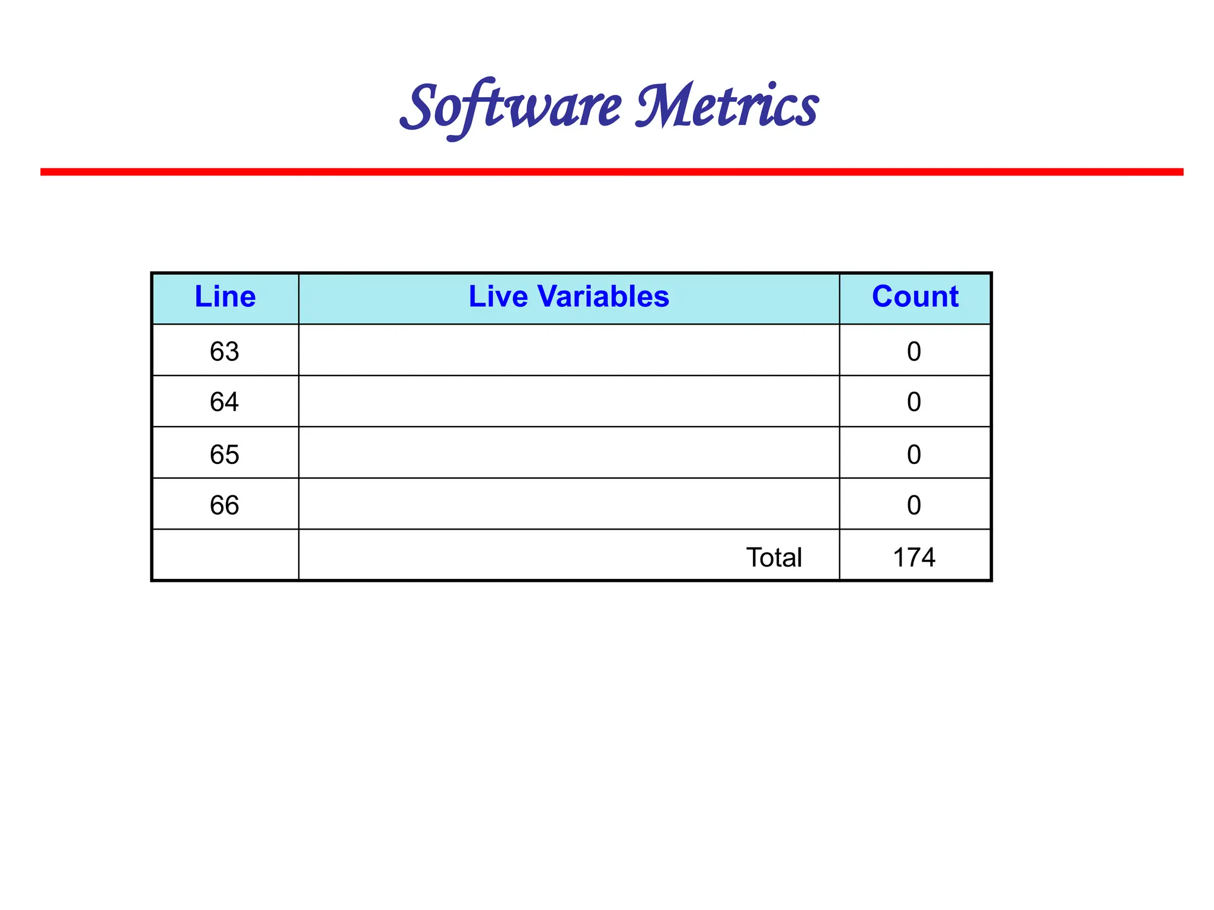Image resolution: width=1214 pixels, height=910 pixels.
Task: Click the line number 63 cell
Action: tap(225, 351)
